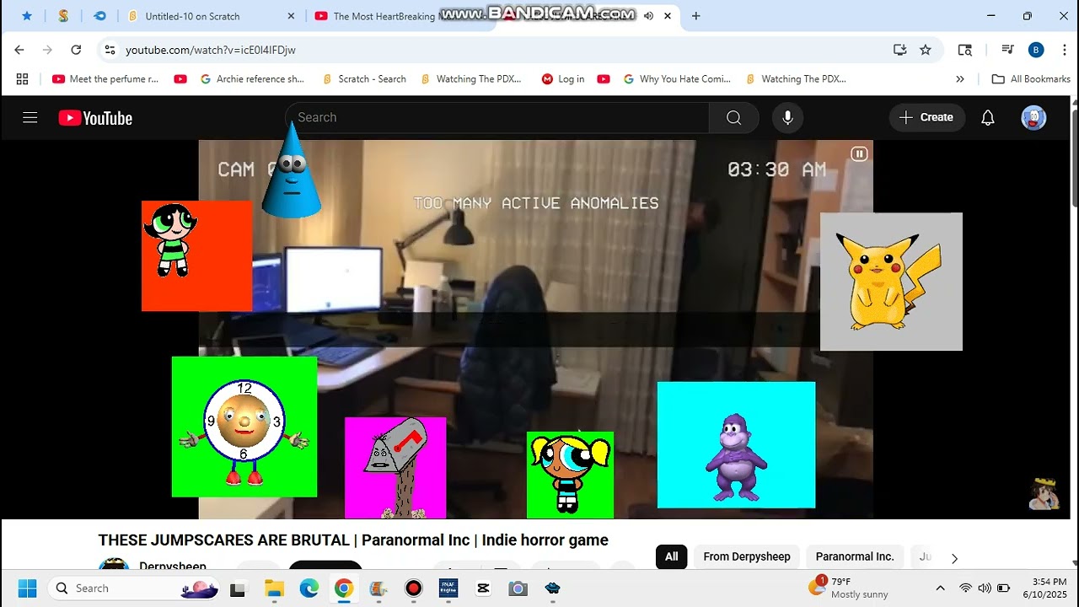Open CapCut from the taskbar
The height and width of the screenshot is (607, 1079).
point(483,588)
